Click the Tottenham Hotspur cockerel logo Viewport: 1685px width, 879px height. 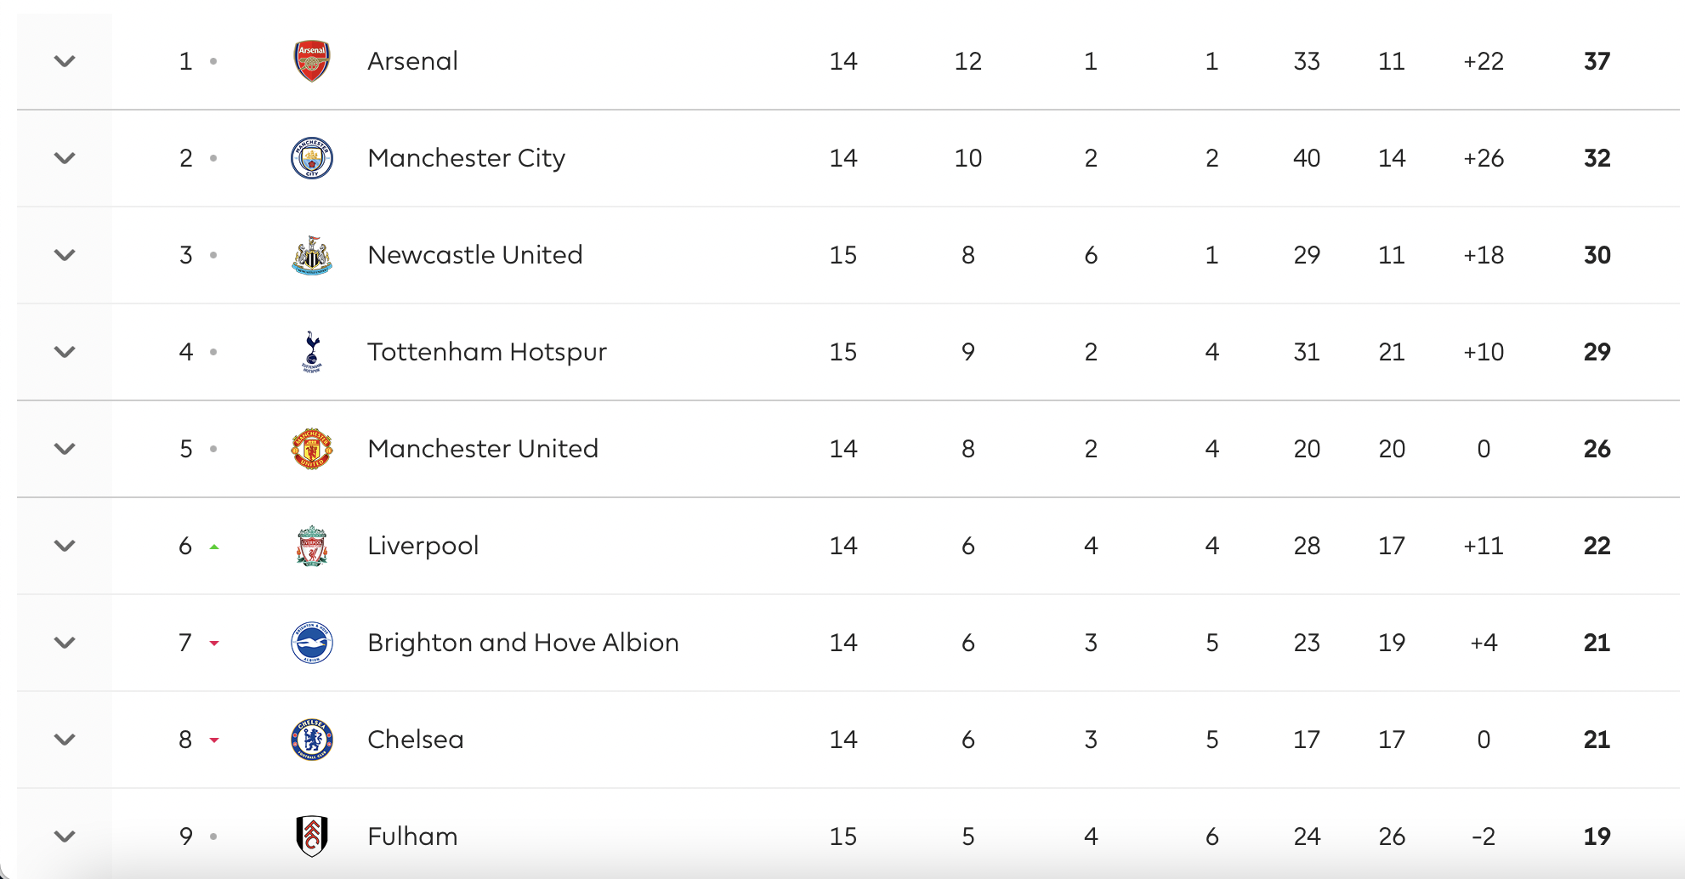click(x=312, y=352)
